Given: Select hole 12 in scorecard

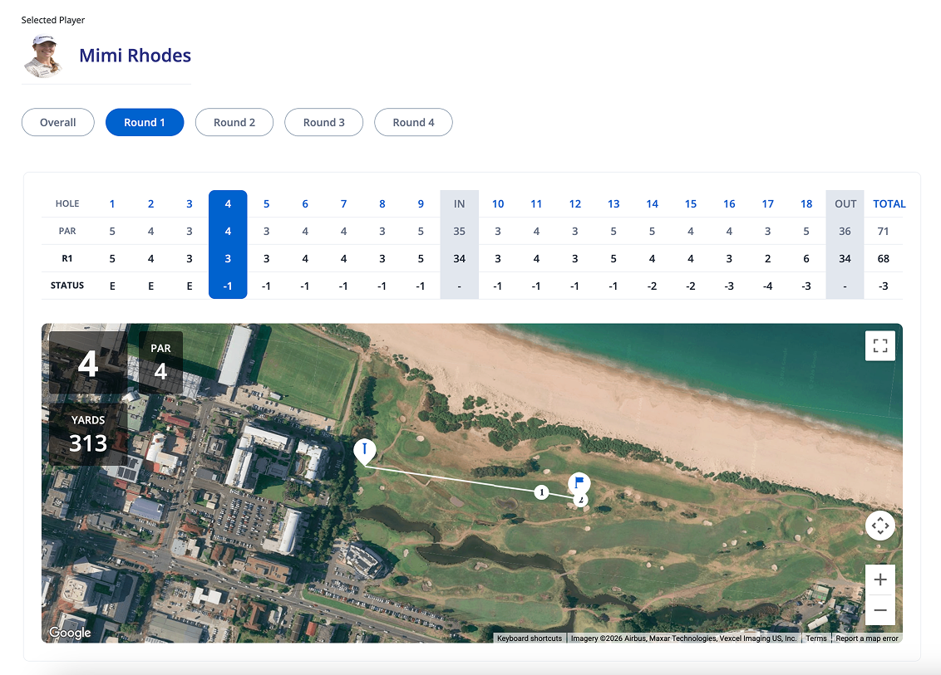Looking at the screenshot, I should [x=575, y=203].
